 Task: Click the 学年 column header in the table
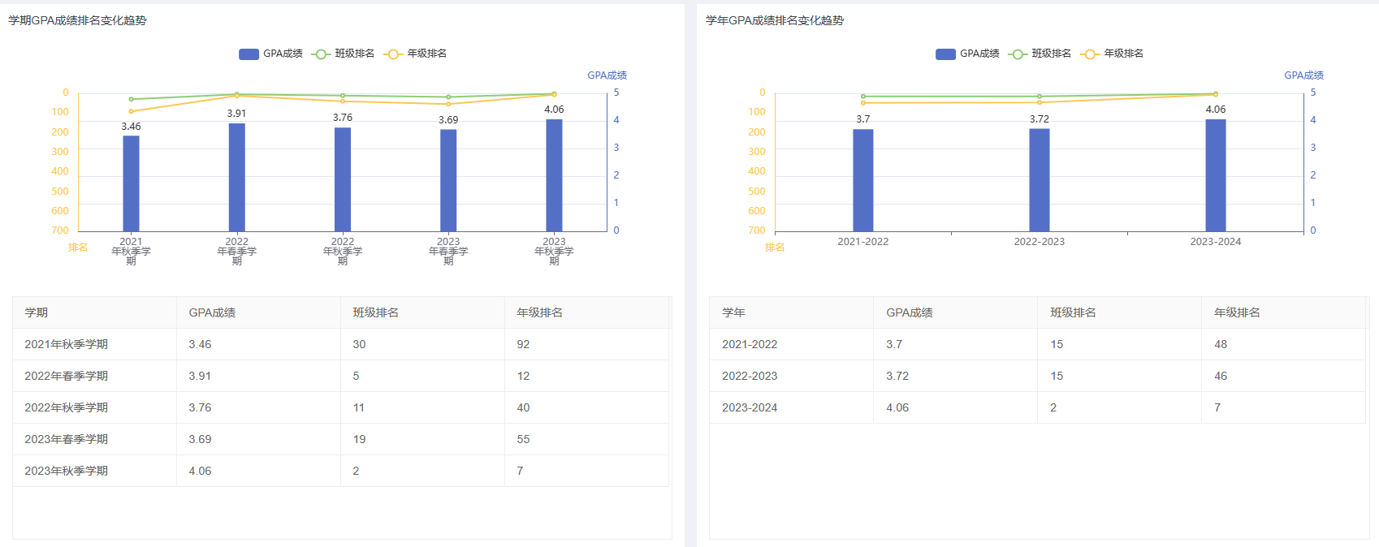click(x=733, y=312)
